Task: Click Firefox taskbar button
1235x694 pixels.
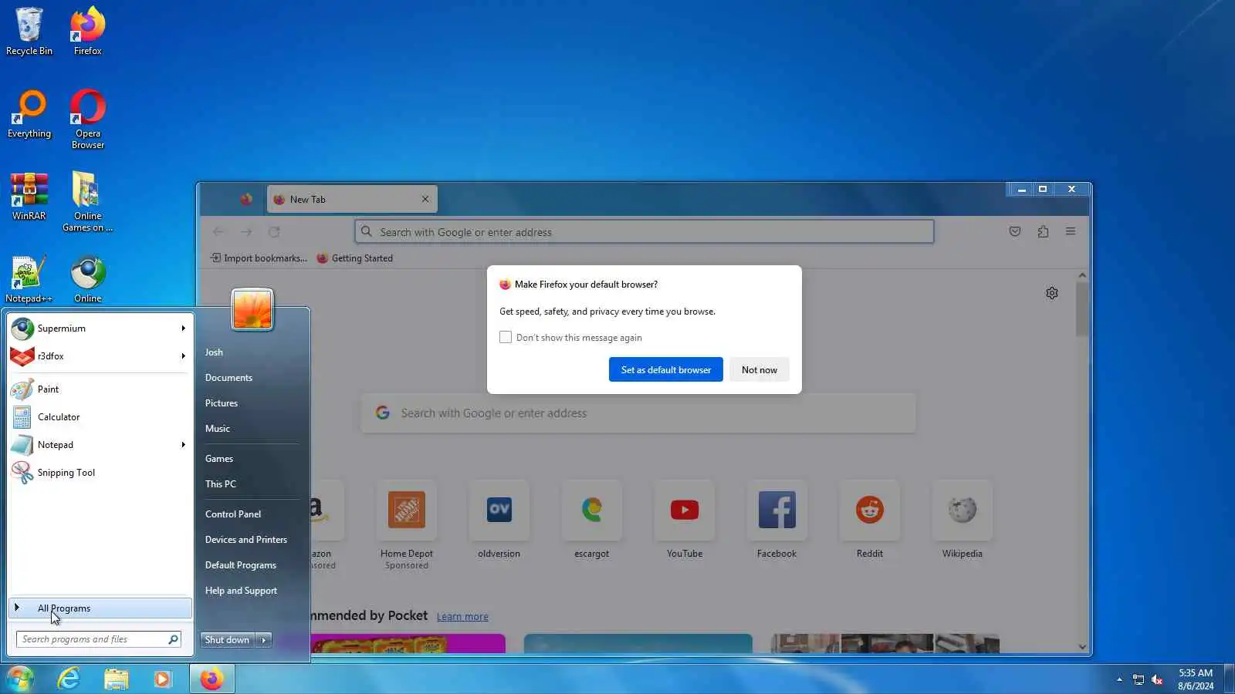Action: pyautogui.click(x=211, y=679)
